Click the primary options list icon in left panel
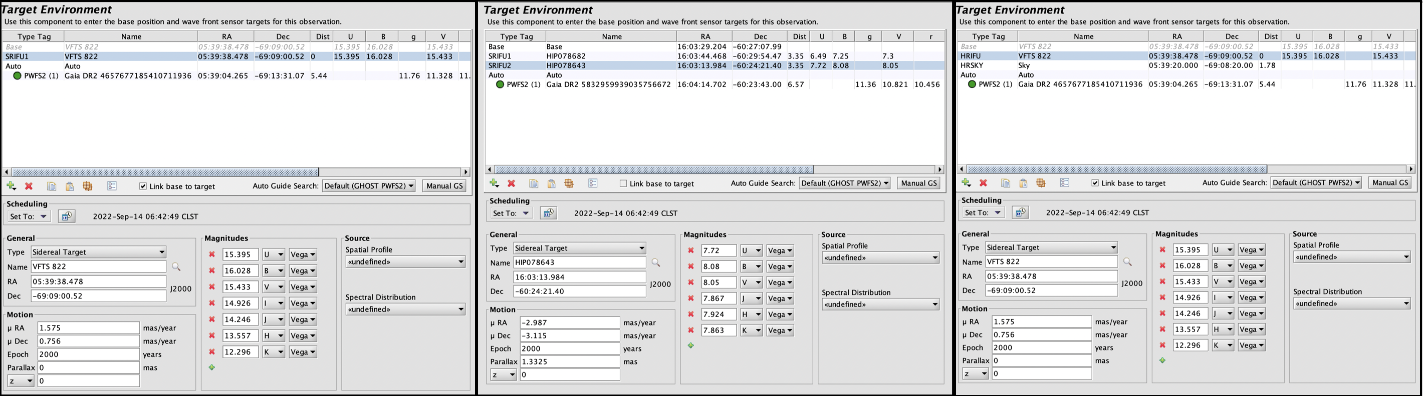The image size is (1423, 396). pyautogui.click(x=112, y=186)
